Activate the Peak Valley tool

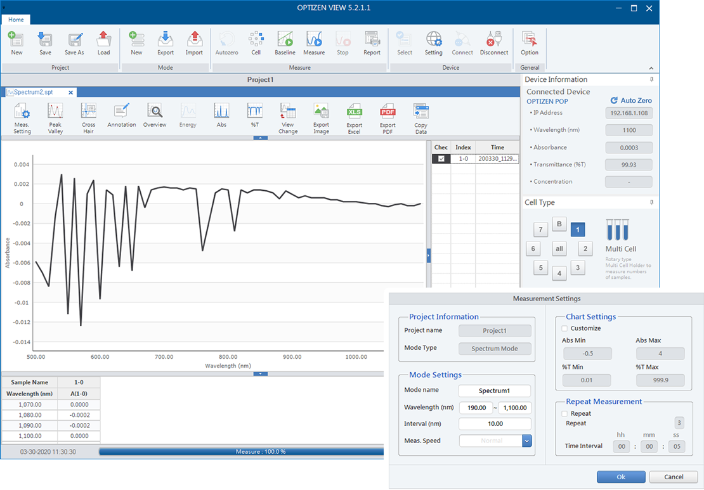(x=55, y=119)
